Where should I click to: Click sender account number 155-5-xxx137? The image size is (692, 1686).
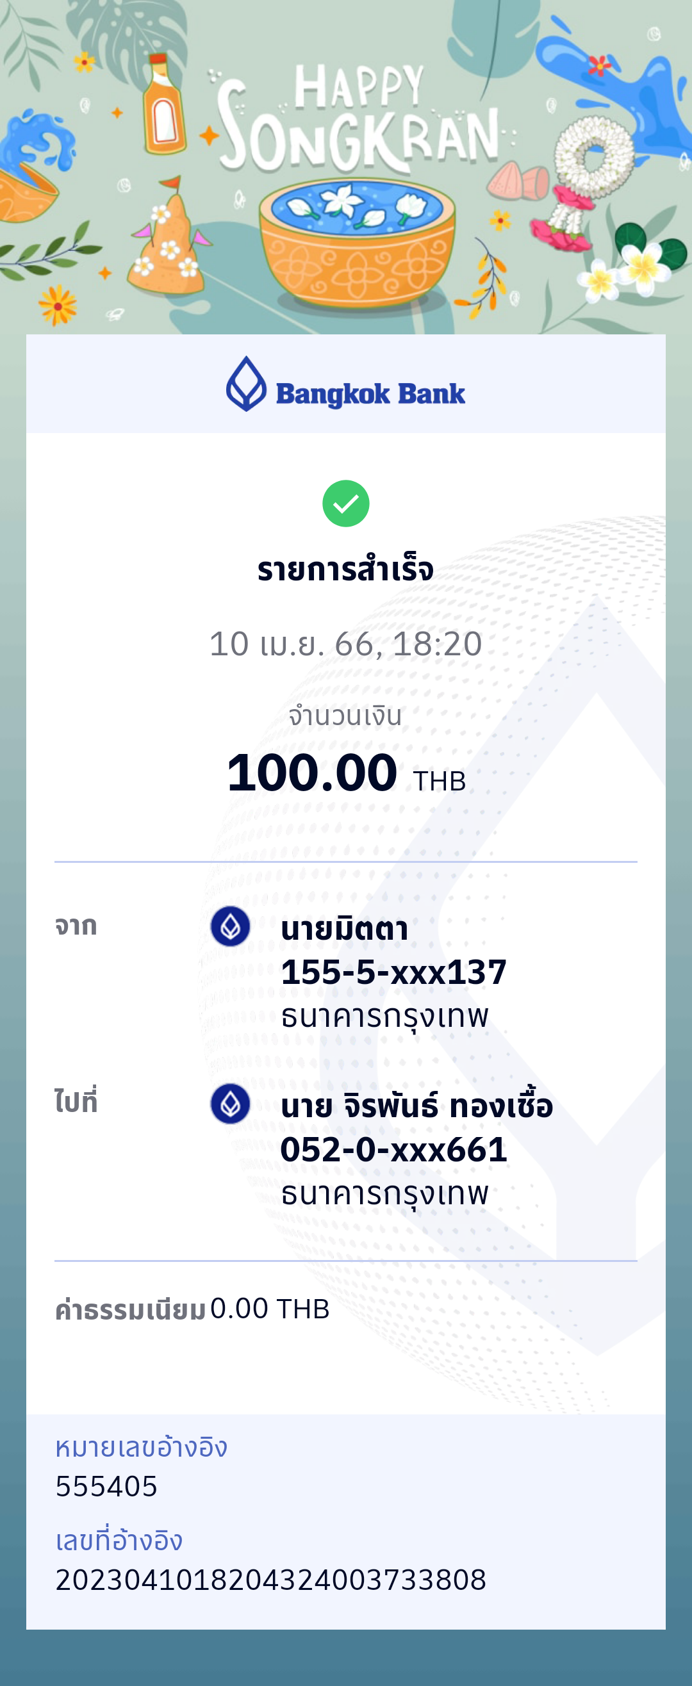click(x=393, y=972)
